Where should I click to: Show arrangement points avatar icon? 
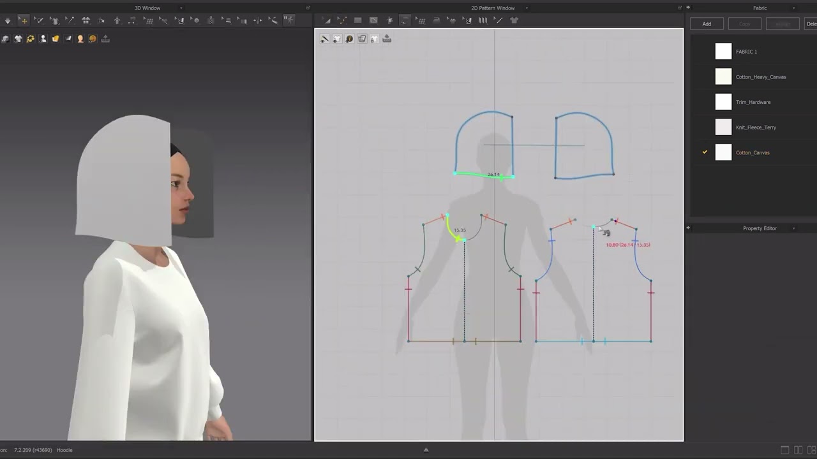(x=117, y=20)
